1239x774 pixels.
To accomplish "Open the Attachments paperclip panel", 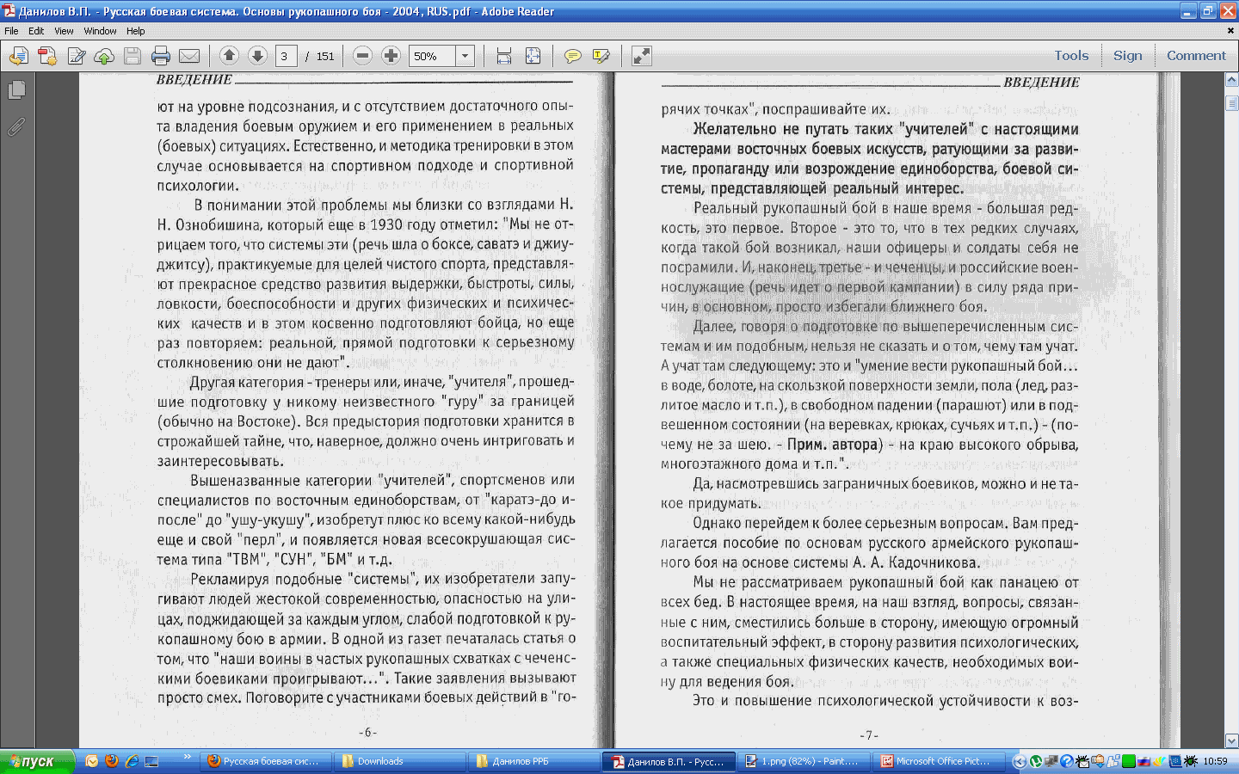I will (16, 127).
